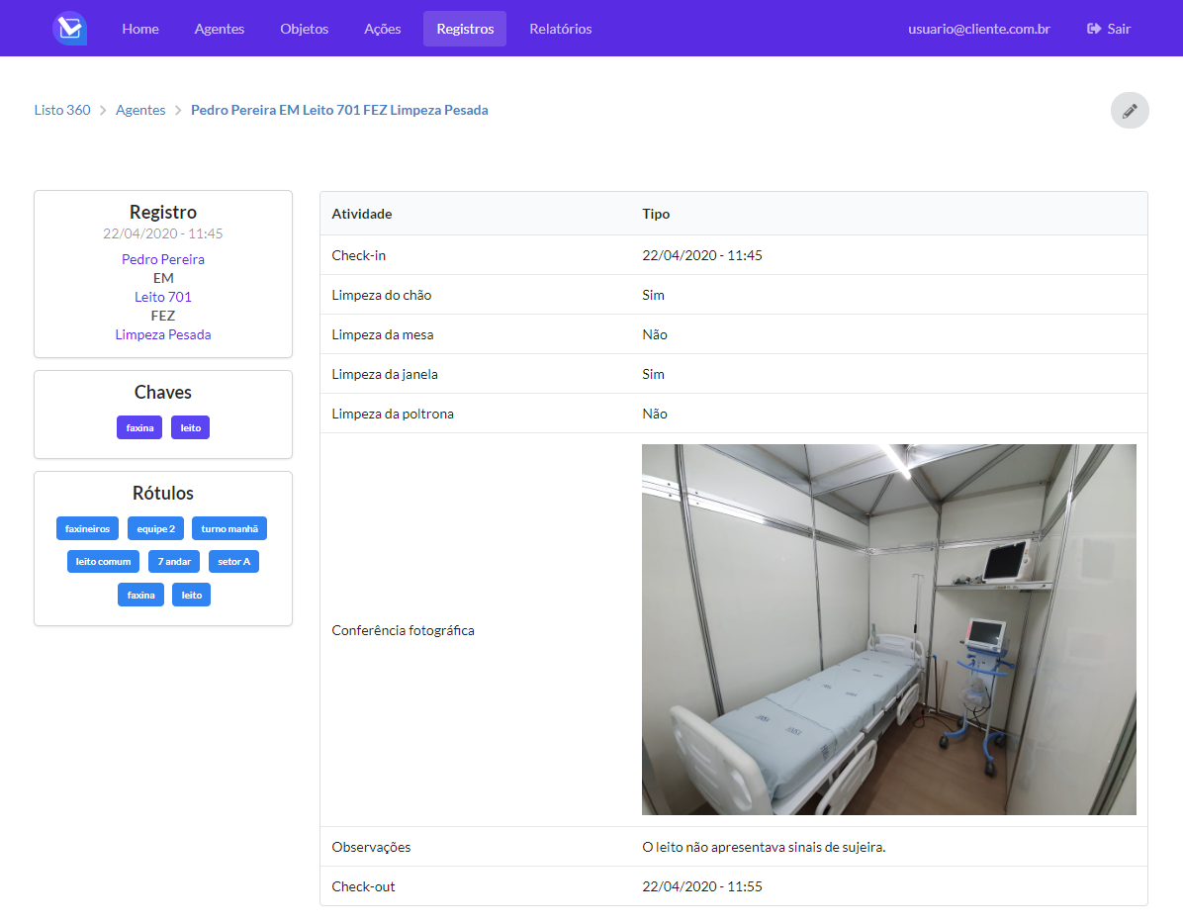The width and height of the screenshot is (1183, 924).
Task: Go to the Agentes menu
Action: click(x=220, y=29)
